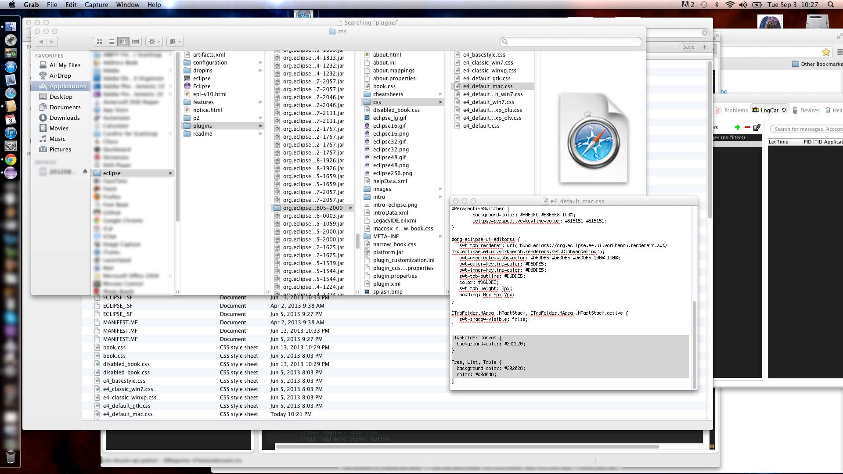The height and width of the screenshot is (474, 843).
Task: Go forward in Finder navigation
Action: [52, 42]
